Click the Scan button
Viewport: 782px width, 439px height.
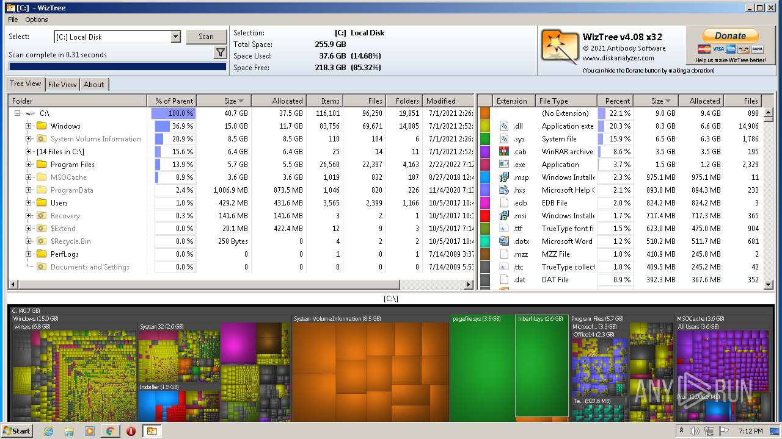coord(206,37)
